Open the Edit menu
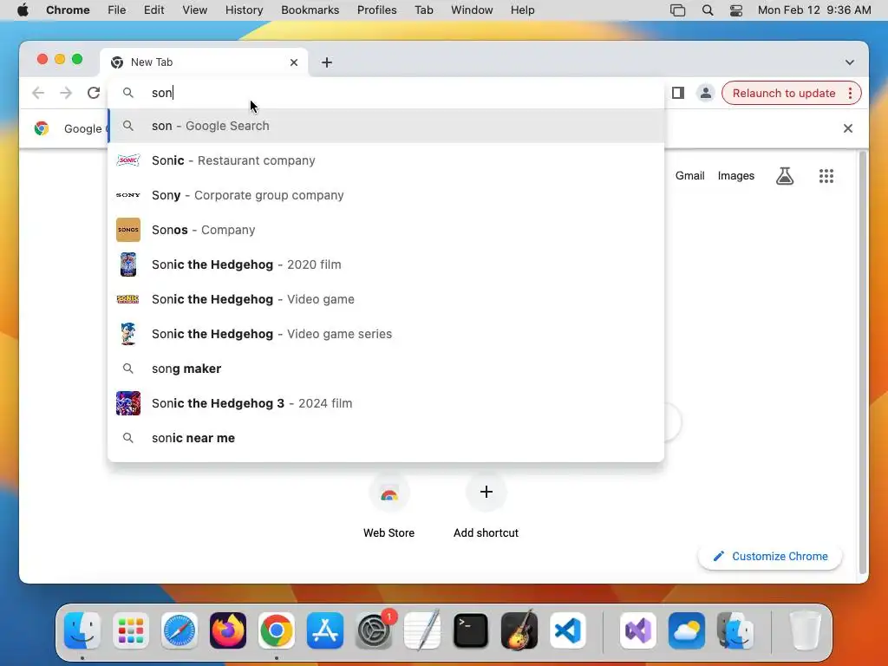 tap(153, 10)
